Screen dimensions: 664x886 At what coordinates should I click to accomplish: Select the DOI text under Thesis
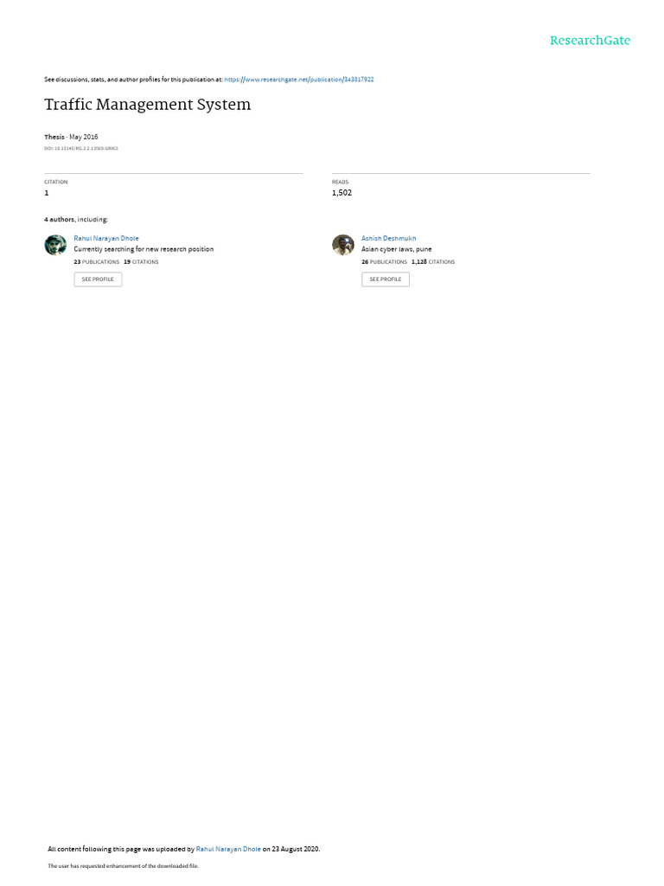(x=81, y=149)
